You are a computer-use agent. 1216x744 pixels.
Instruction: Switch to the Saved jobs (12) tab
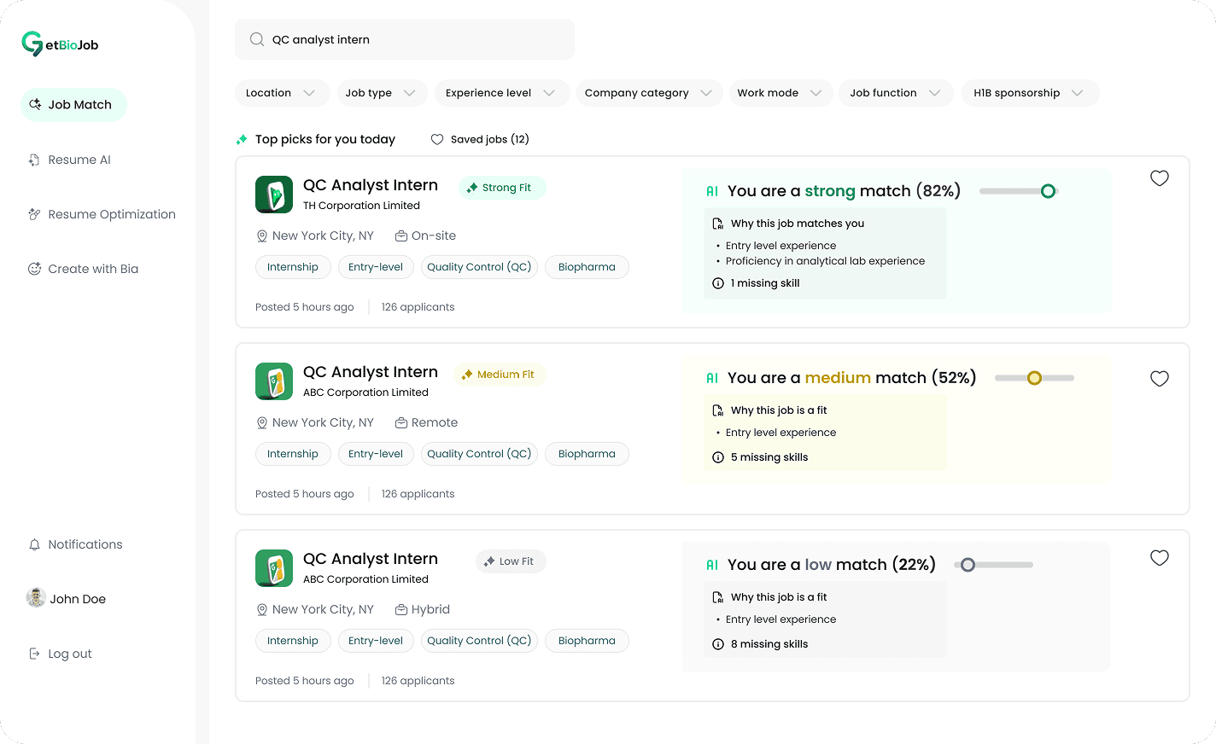point(480,139)
